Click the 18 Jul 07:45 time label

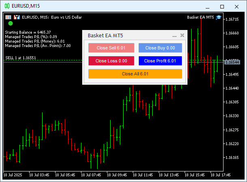coord(91,175)
